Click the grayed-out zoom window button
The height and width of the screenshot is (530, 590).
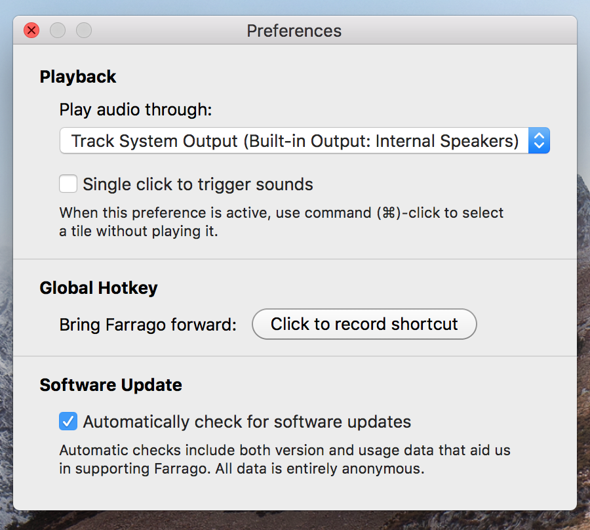84,30
